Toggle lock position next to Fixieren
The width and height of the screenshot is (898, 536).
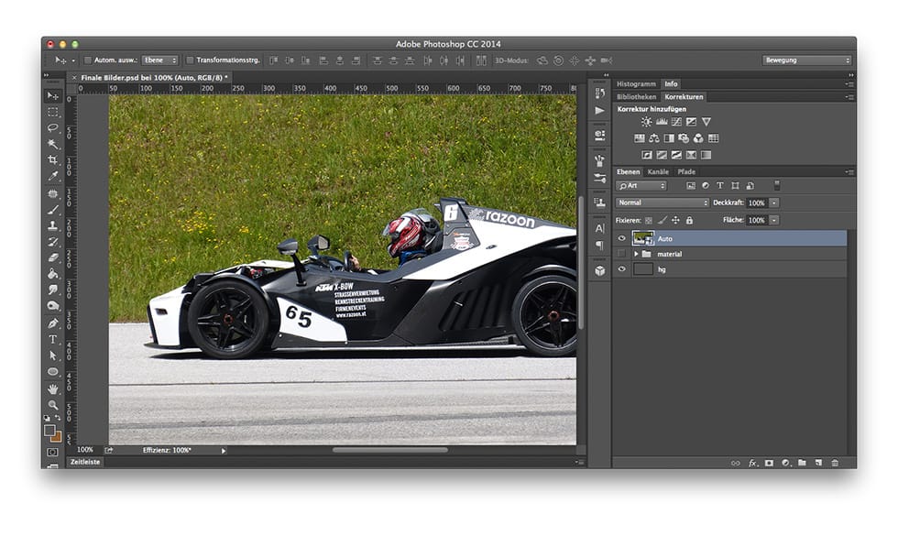click(676, 220)
